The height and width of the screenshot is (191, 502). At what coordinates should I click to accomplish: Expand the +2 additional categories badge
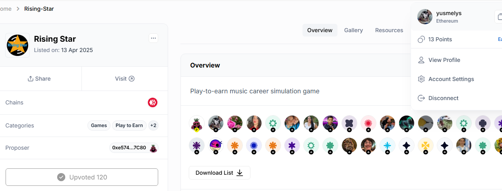(x=153, y=125)
